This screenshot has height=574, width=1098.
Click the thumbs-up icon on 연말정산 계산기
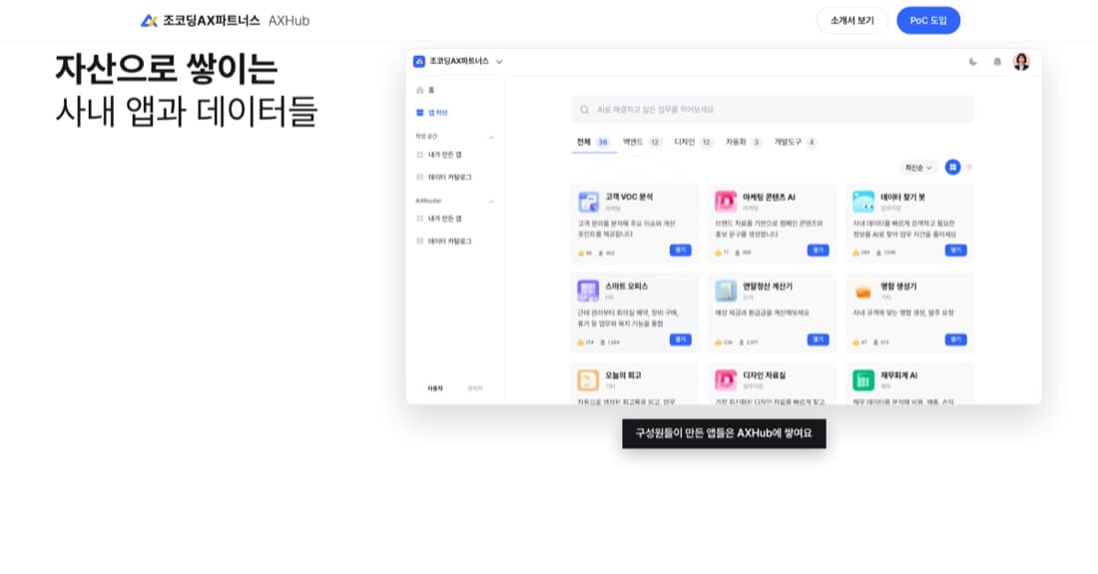(x=719, y=342)
